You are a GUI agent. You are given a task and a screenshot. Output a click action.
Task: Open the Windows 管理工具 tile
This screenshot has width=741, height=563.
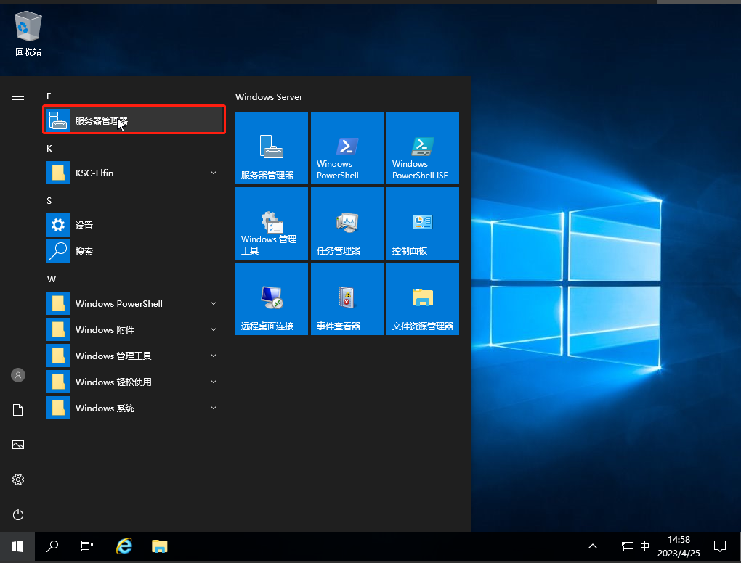tap(271, 223)
